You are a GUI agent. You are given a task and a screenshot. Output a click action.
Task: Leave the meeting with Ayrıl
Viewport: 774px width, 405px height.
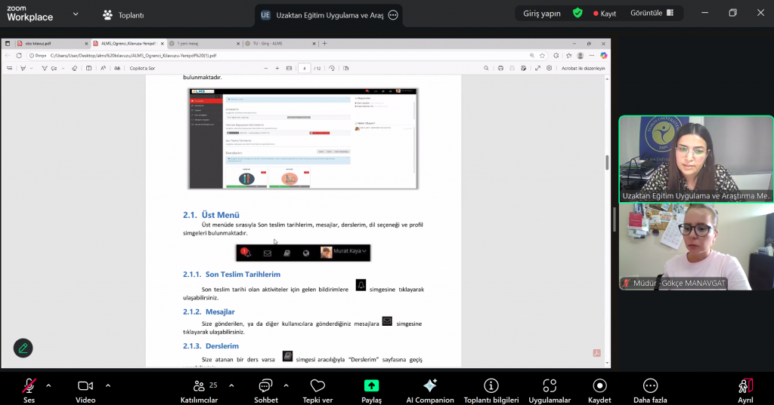click(745, 389)
